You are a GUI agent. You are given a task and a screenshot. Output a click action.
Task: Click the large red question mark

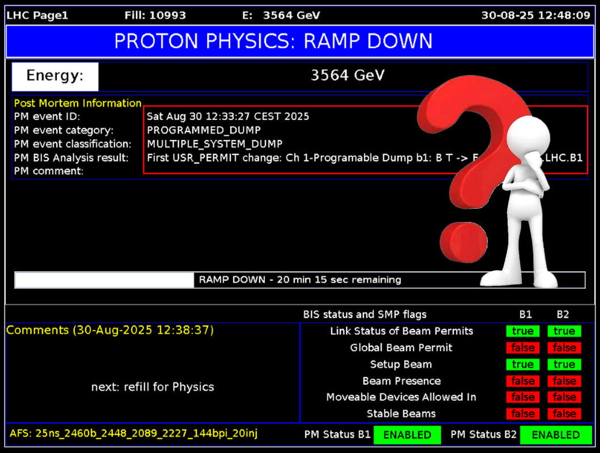tap(454, 142)
